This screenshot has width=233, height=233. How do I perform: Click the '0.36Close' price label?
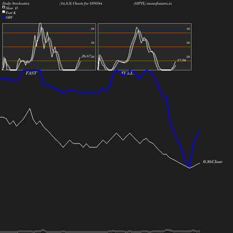[212, 162]
